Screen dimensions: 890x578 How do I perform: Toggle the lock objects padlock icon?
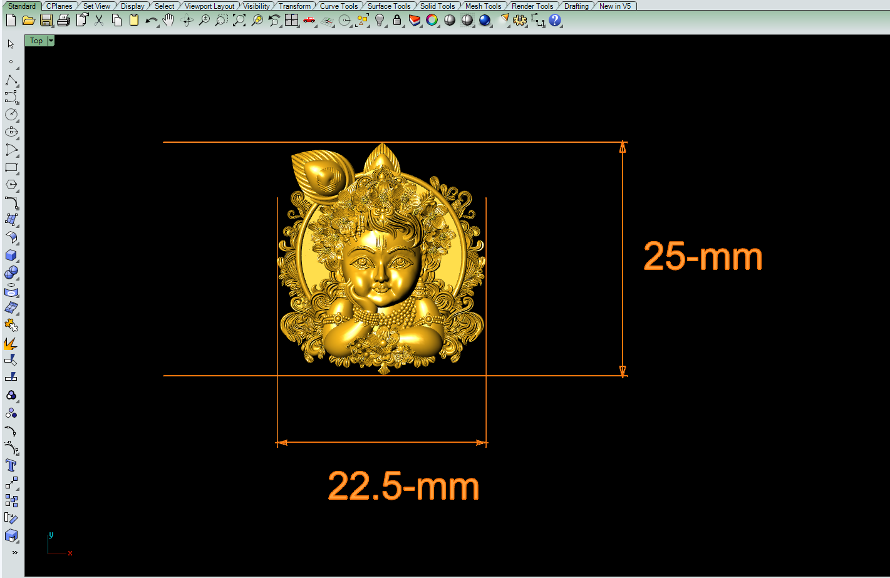coord(396,21)
